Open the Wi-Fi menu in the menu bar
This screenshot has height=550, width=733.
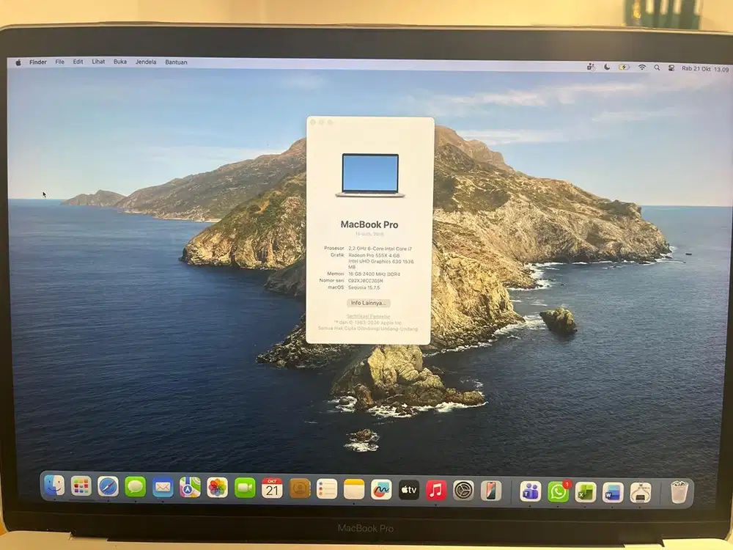click(x=642, y=67)
